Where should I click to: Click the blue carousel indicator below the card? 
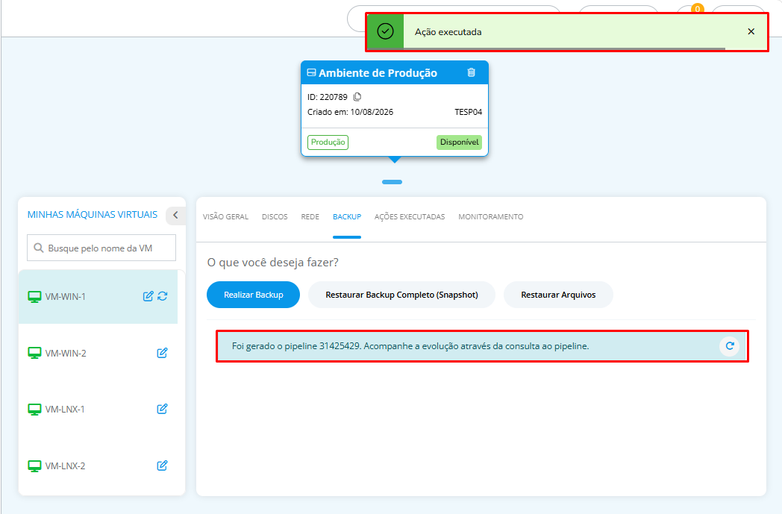(392, 182)
